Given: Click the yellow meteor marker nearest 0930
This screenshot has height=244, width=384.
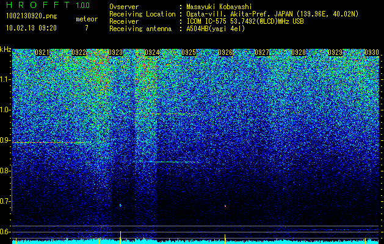Looking at the screenshot, I should coord(365,240).
